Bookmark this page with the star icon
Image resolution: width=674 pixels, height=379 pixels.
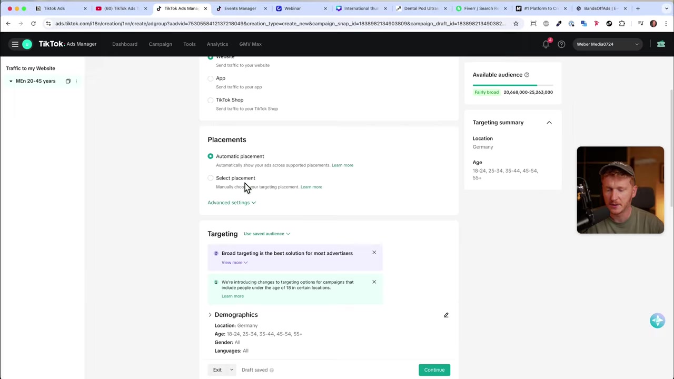tap(516, 23)
